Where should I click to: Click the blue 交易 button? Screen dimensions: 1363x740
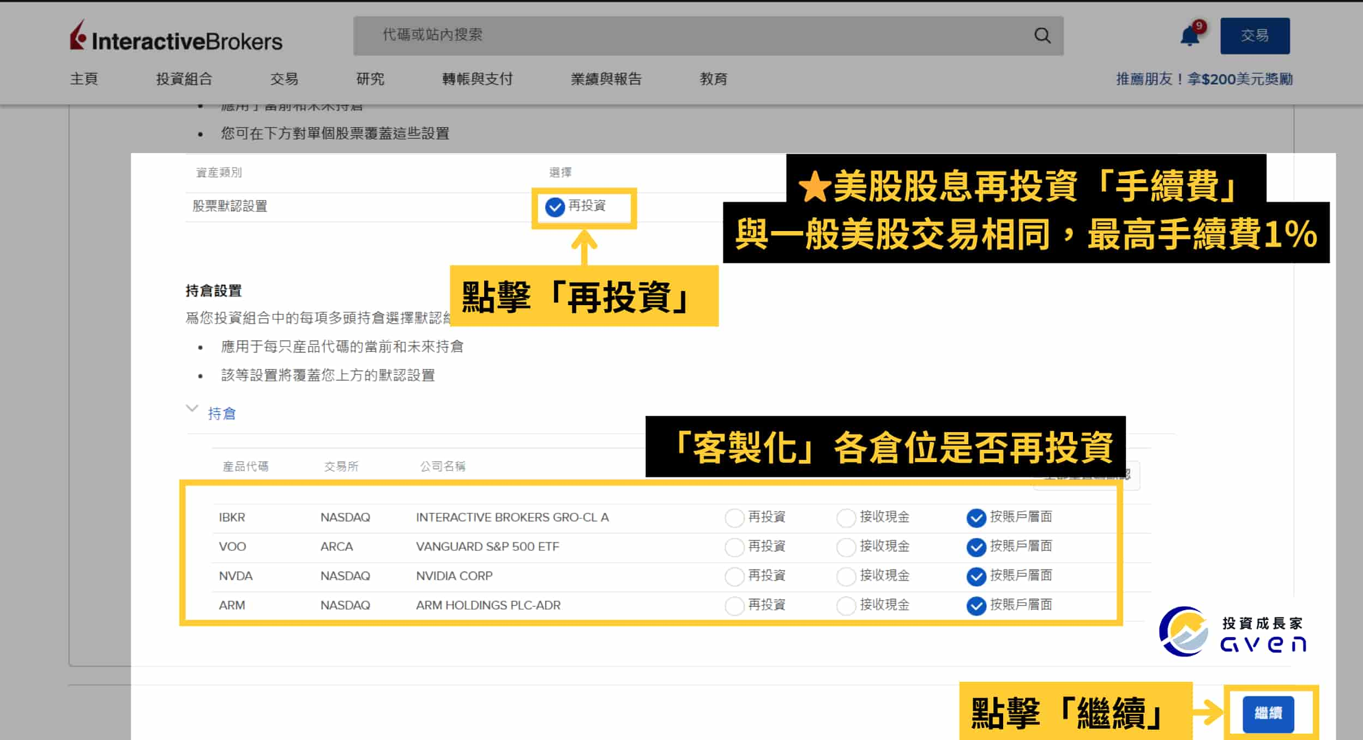coord(1255,36)
